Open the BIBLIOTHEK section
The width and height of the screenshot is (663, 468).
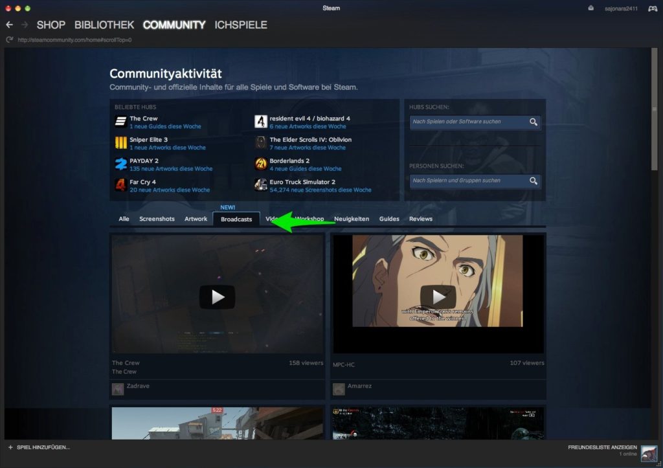click(x=104, y=25)
